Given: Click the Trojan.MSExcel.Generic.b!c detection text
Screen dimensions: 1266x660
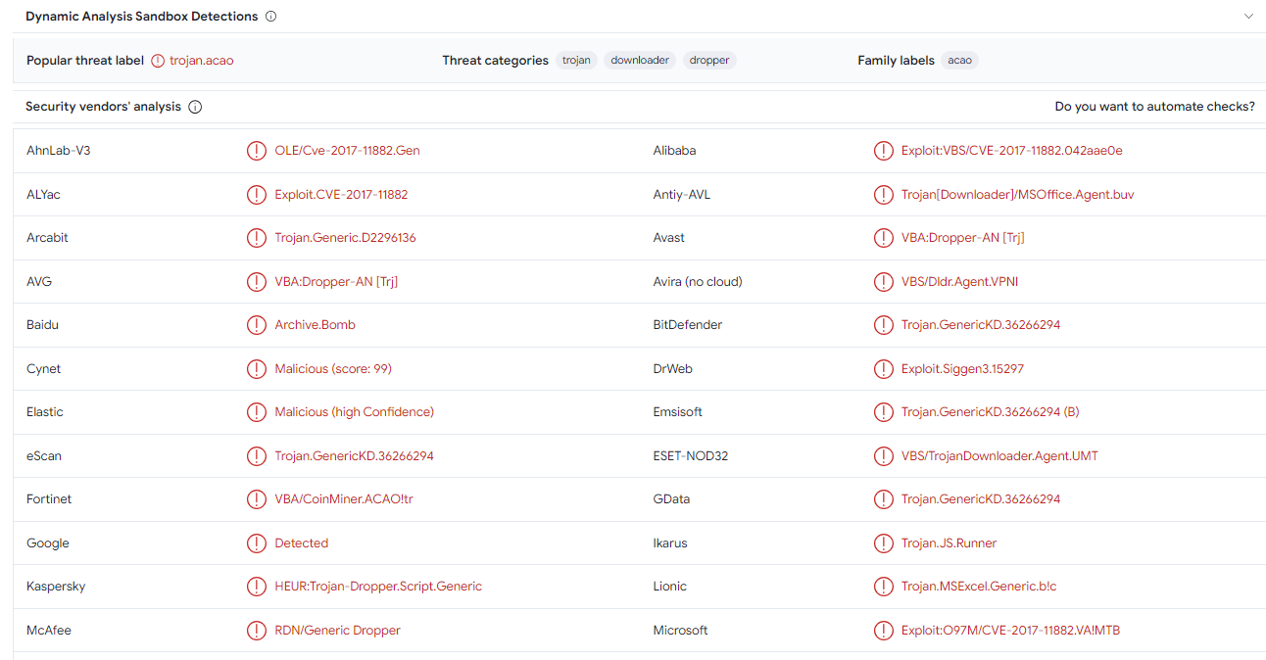Looking at the screenshot, I should click(979, 587).
